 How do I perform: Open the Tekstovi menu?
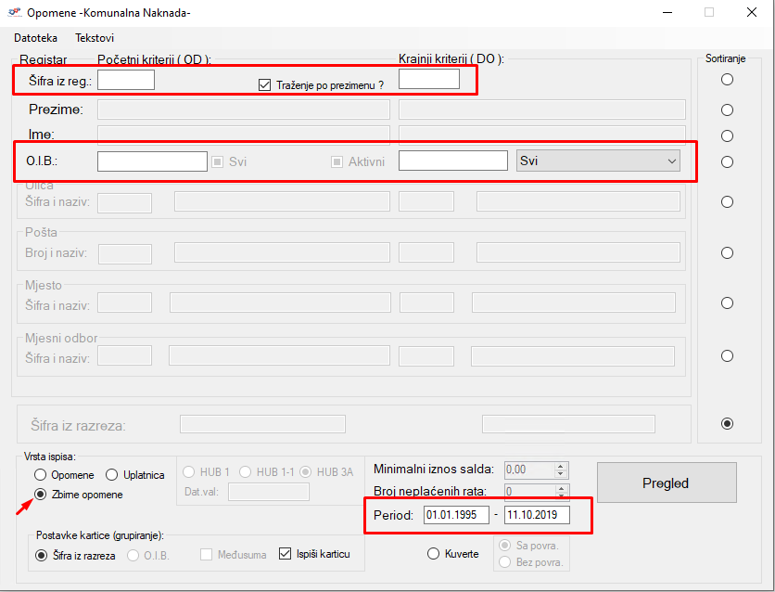click(x=95, y=38)
